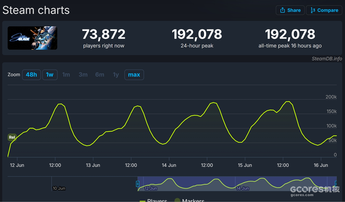Click the 192,078 24-hour peak value
This screenshot has height=202, width=345.
point(197,34)
